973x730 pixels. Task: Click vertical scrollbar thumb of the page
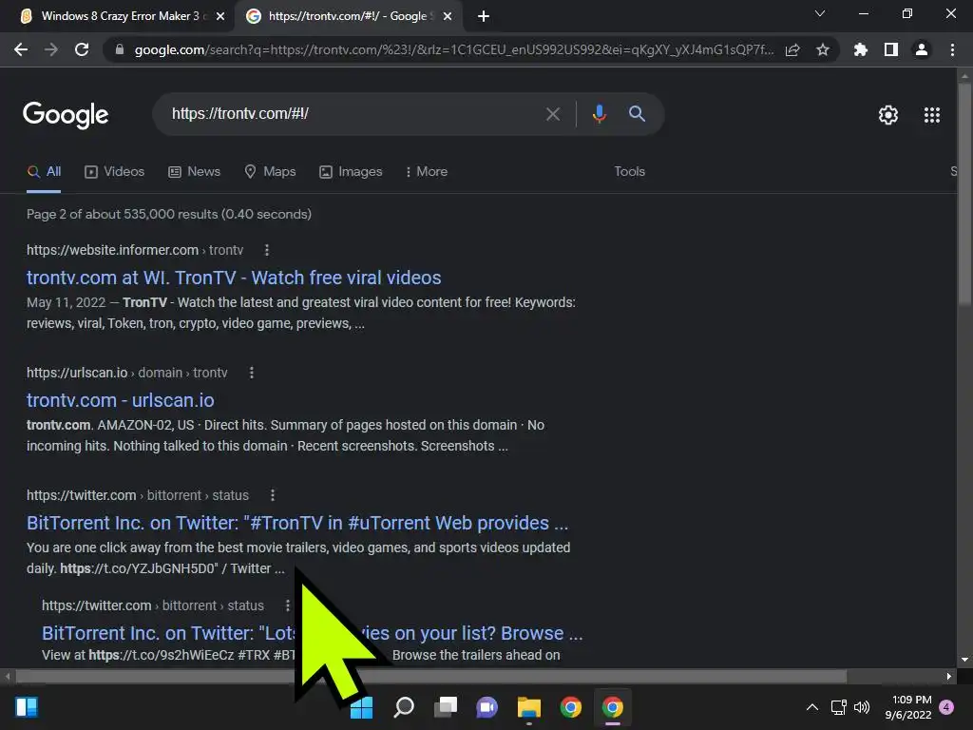964,192
